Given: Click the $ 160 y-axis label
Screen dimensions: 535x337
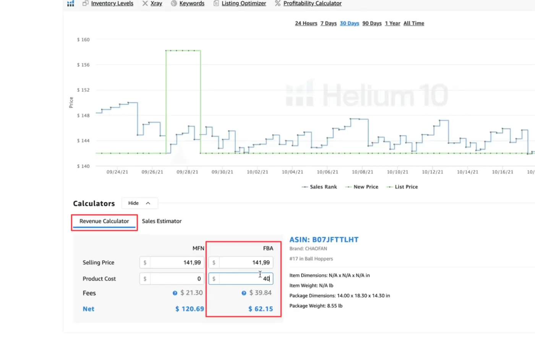Looking at the screenshot, I should pos(83,40).
